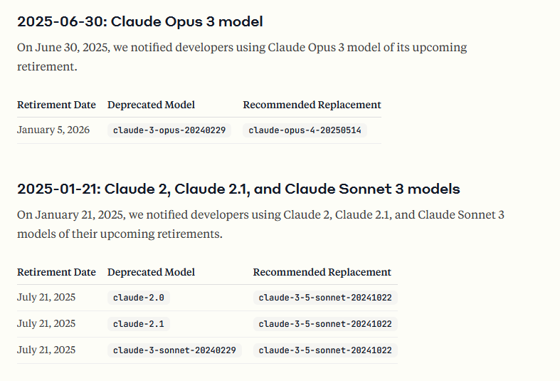Click the 2025-06-30 Claude Opus 3 model heading
The width and height of the screenshot is (560, 381).
tap(140, 22)
